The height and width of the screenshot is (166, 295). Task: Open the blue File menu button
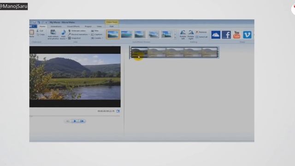[33, 26]
